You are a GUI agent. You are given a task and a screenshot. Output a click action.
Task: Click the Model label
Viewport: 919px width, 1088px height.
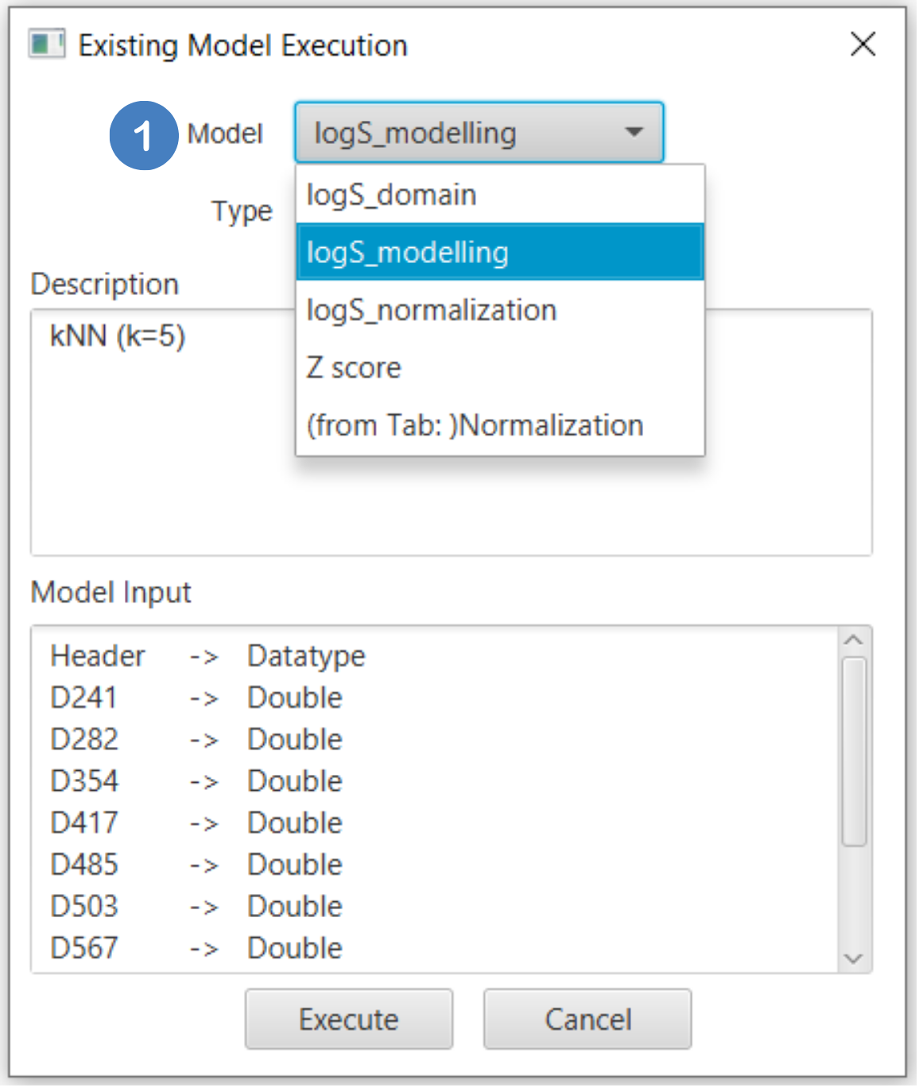tap(225, 134)
